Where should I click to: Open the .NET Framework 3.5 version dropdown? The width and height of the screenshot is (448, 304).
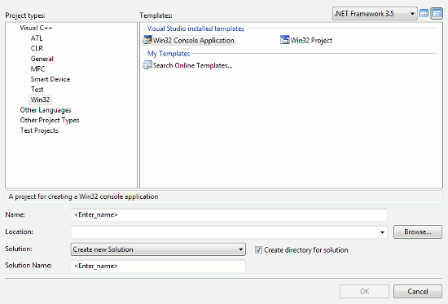point(375,13)
